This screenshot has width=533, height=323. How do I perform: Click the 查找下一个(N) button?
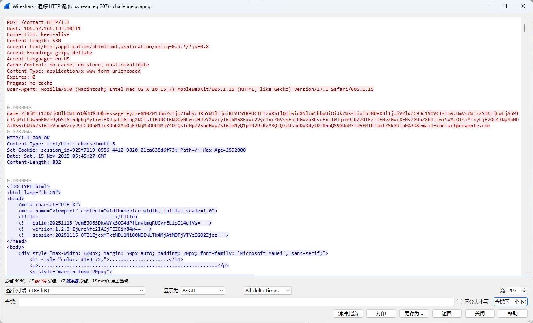pyautogui.click(x=510, y=302)
